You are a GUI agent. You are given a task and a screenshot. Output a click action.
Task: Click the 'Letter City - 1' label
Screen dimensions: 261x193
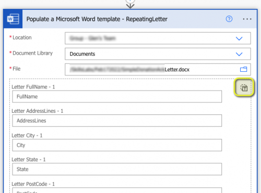point(27,135)
